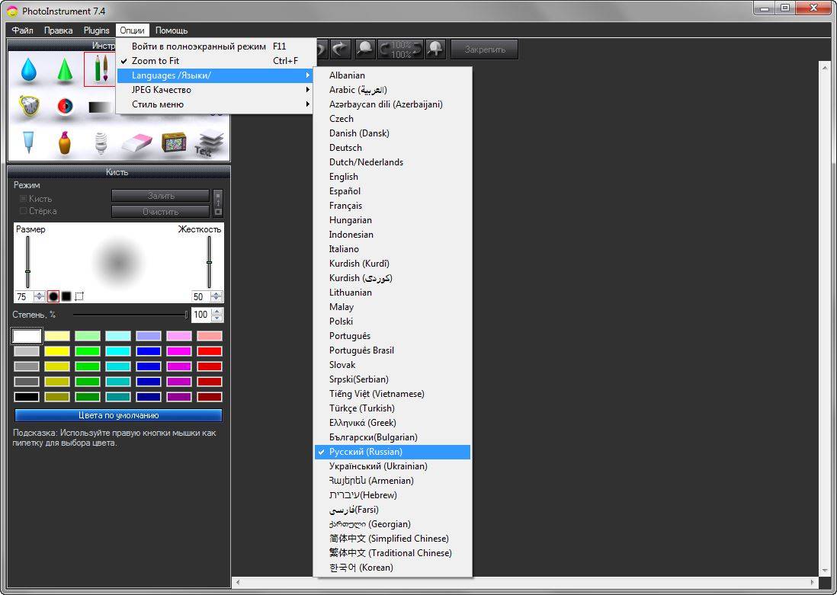The height and width of the screenshot is (595, 837).
Task: Switch language to Deutsch
Action: click(x=393, y=148)
